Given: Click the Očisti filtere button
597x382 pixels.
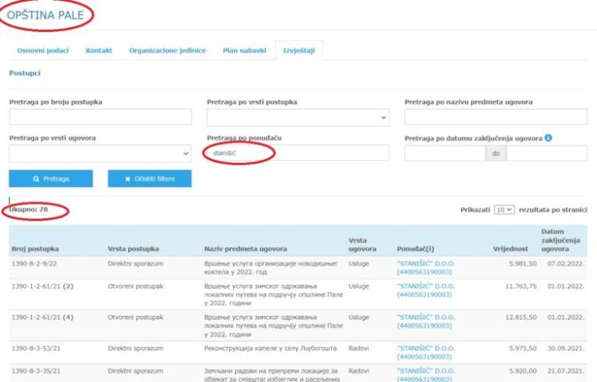Looking at the screenshot, I should pos(150,179).
